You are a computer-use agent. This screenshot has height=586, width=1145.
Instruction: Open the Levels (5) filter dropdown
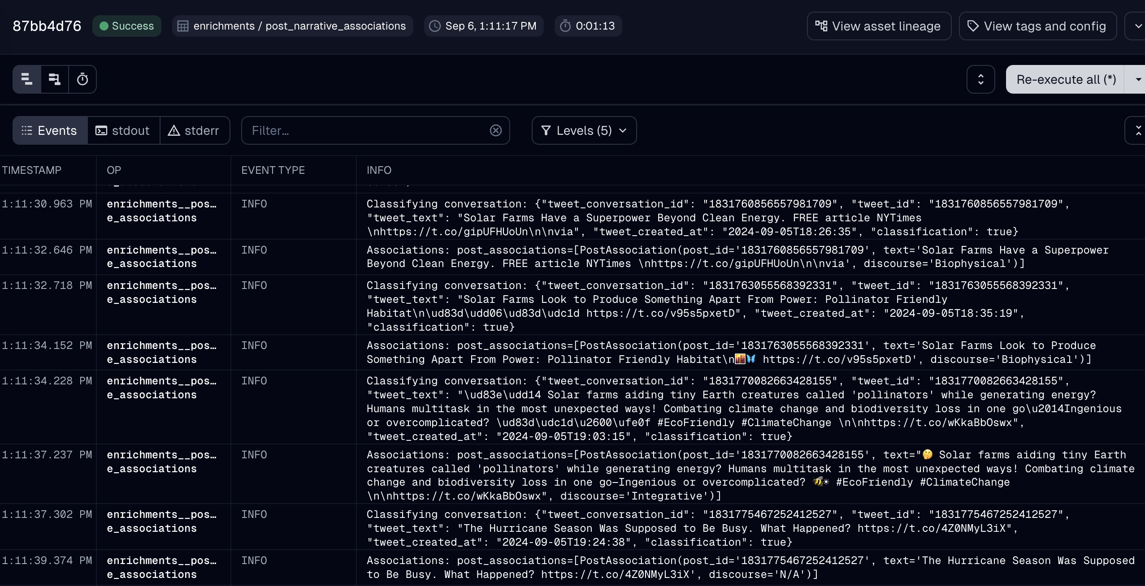coord(584,130)
